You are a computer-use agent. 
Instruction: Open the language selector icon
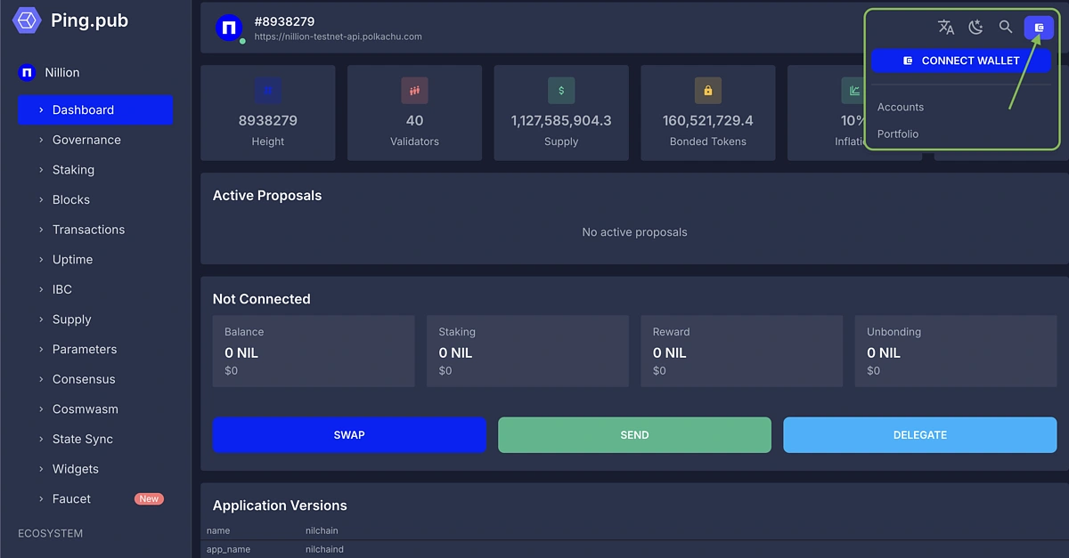[x=946, y=27]
